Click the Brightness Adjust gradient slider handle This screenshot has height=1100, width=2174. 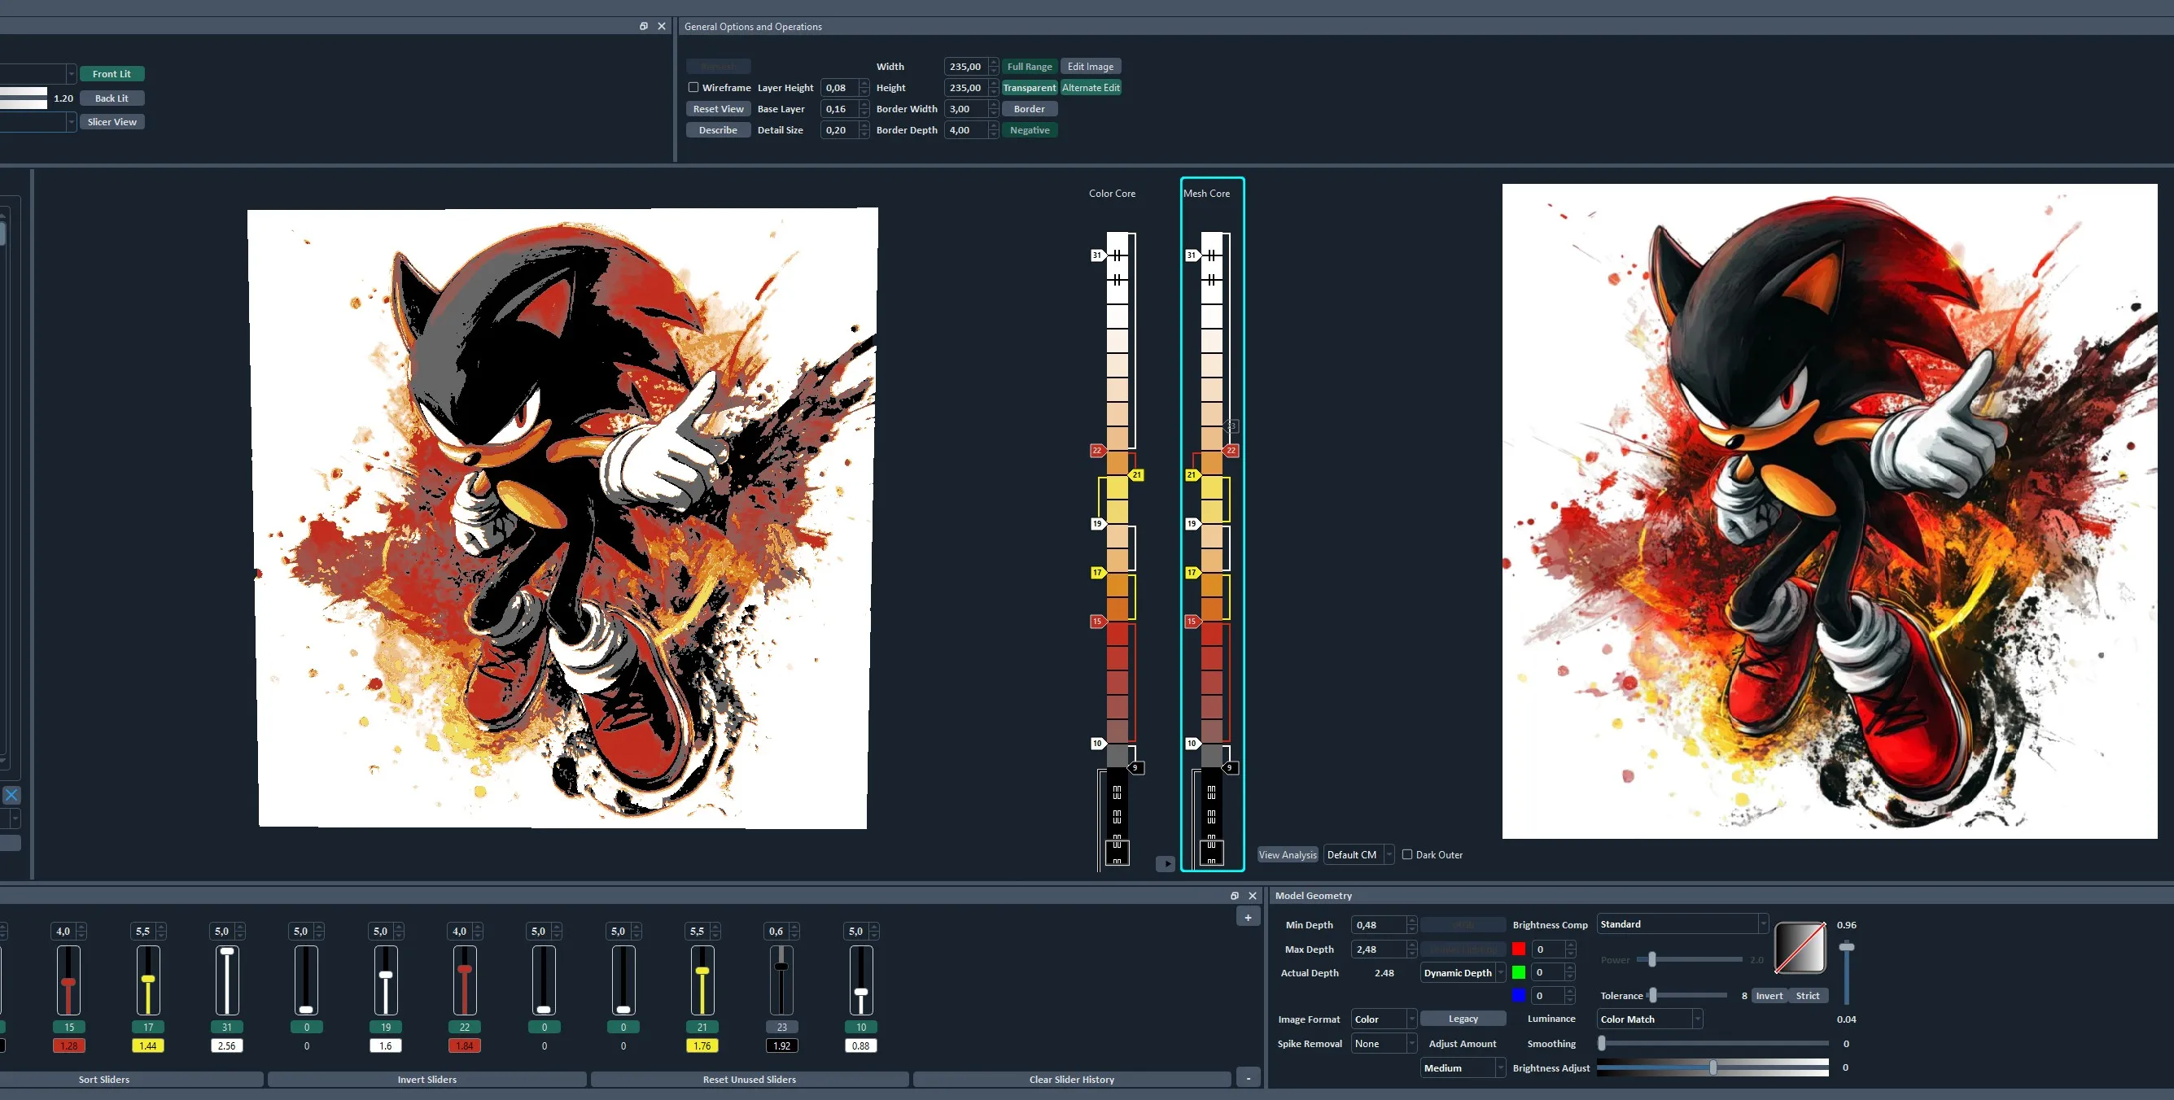[x=1713, y=1067]
